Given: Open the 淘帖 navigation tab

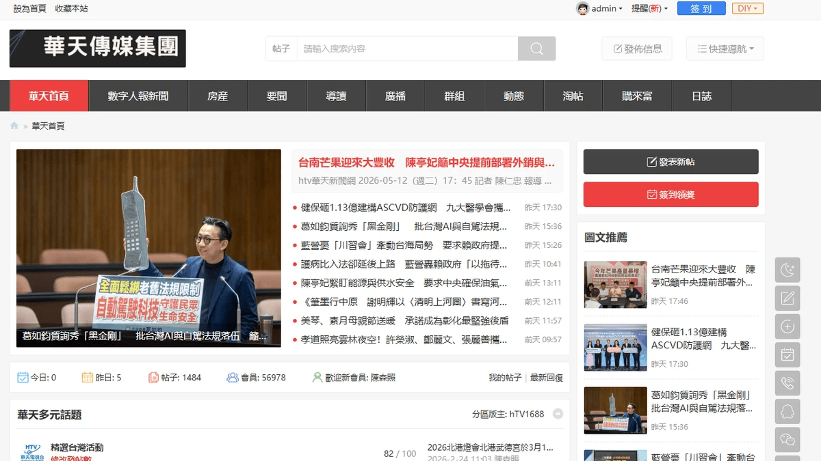Looking at the screenshot, I should point(573,96).
